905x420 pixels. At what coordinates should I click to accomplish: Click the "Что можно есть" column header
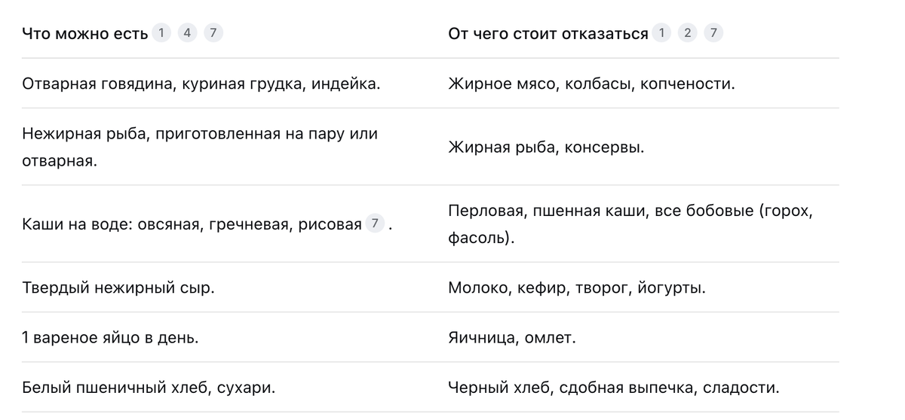coord(85,34)
